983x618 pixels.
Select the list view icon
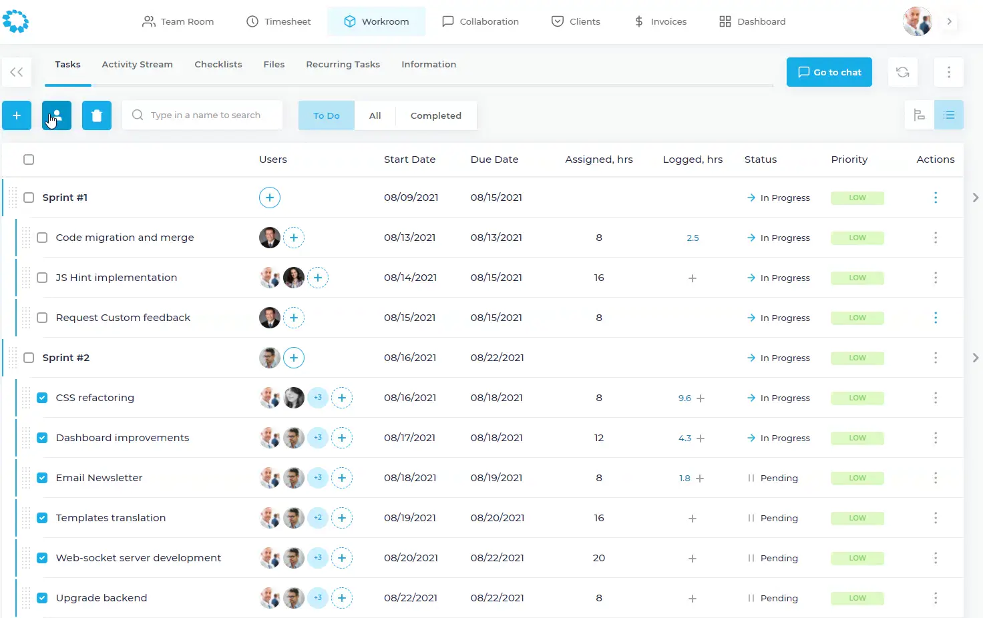click(x=948, y=115)
